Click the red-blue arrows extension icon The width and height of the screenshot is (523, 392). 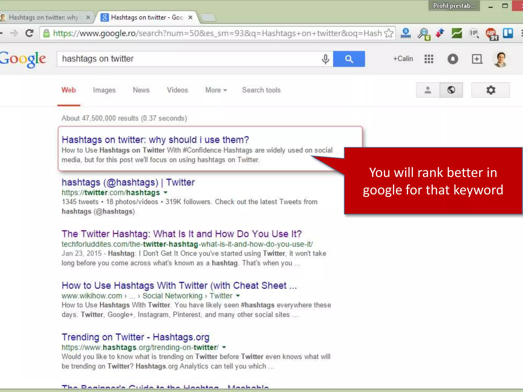click(440, 33)
